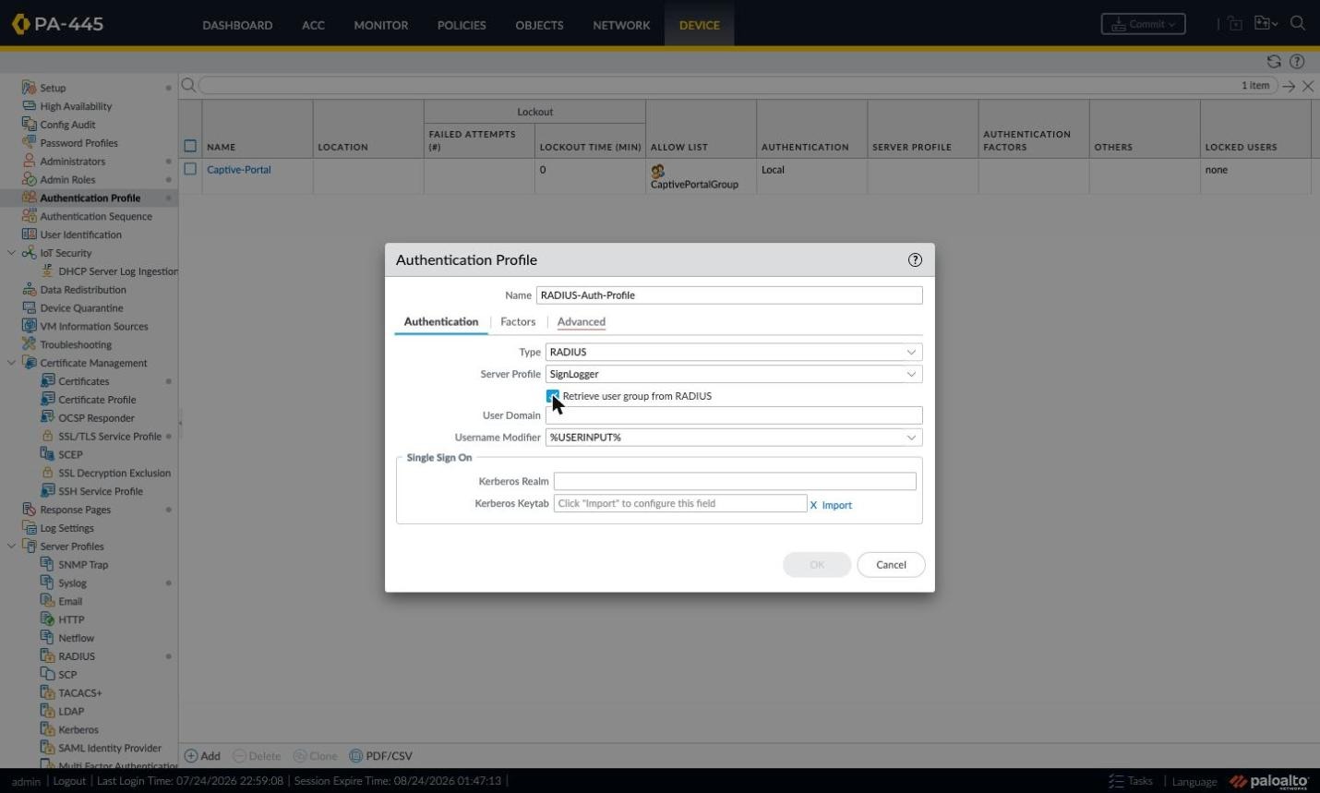Open Syslog server profile icon
The width and height of the screenshot is (1320, 793).
[47, 583]
